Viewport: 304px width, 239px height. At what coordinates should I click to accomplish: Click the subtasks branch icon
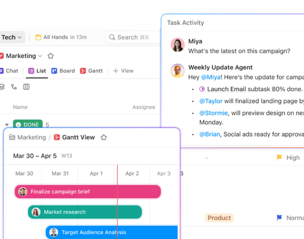coord(14,87)
